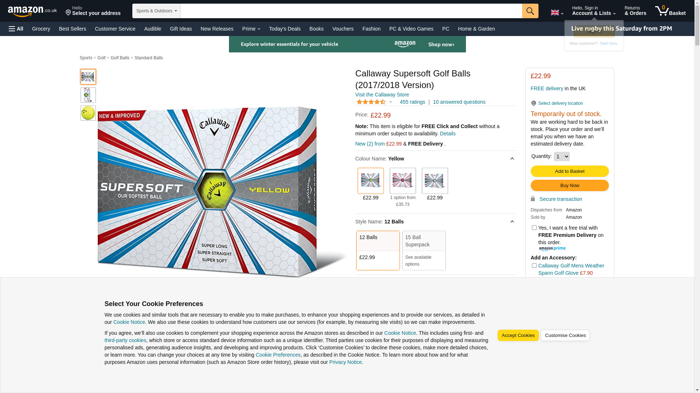This screenshot has width=700, height=393.
Task: Open the Sports & Outdoors search category dropdown
Action: coord(156,11)
